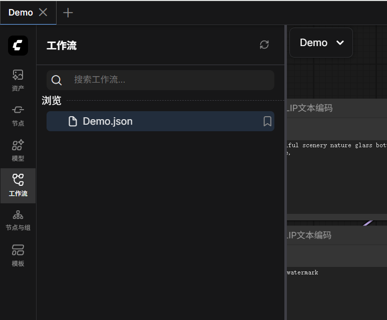This screenshot has height=320, width=387.
Task: Collapse the 浏览 section header
Action: [x=52, y=101]
